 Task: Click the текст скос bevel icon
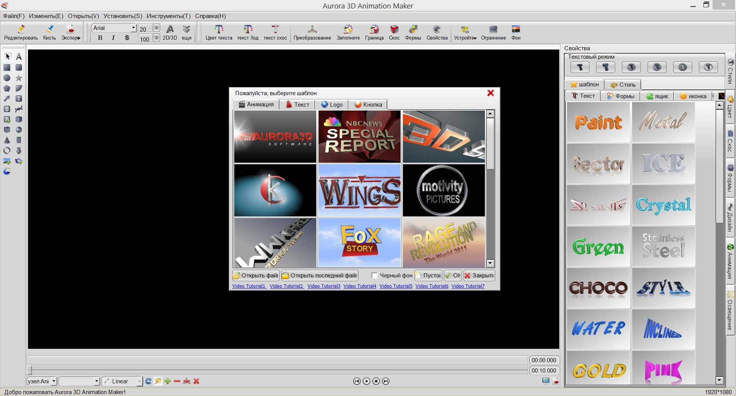click(x=275, y=32)
